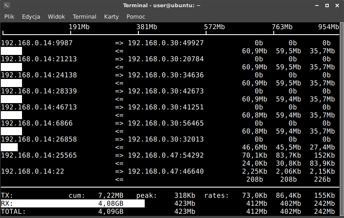Viewport: 344px width, 218px height.
Task: Click the 572Mb mark on the bandwidth scale
Action: coord(215,27)
